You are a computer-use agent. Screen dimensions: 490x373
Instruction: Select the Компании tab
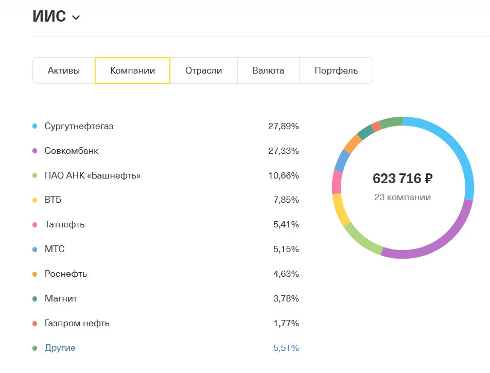132,70
